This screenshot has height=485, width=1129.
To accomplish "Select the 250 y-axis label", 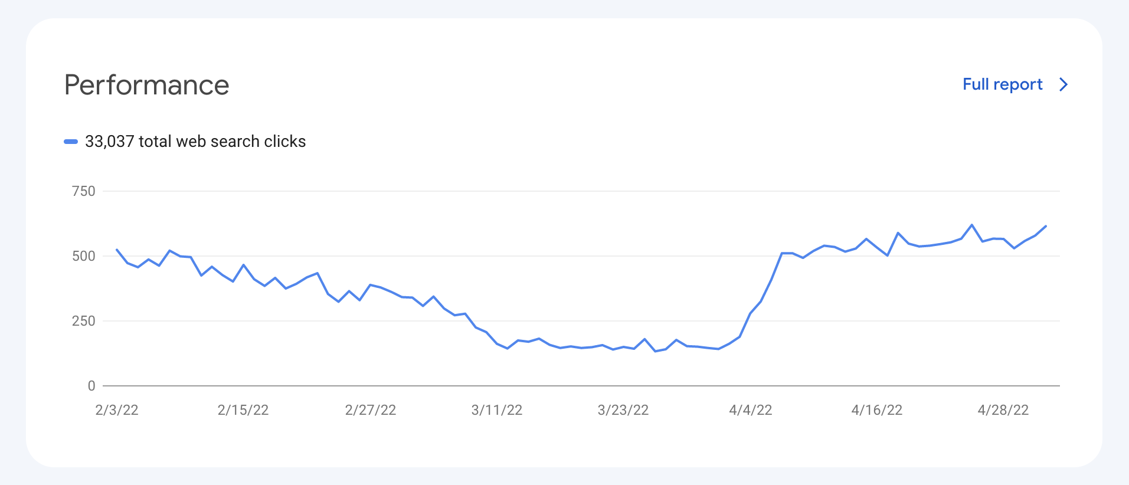I will tap(83, 321).
